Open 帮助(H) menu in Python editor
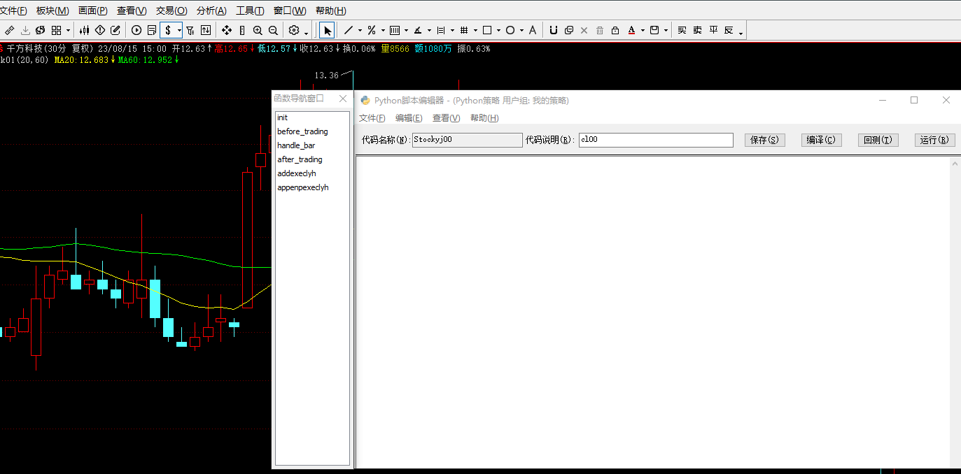This screenshot has height=474, width=961. (x=484, y=118)
